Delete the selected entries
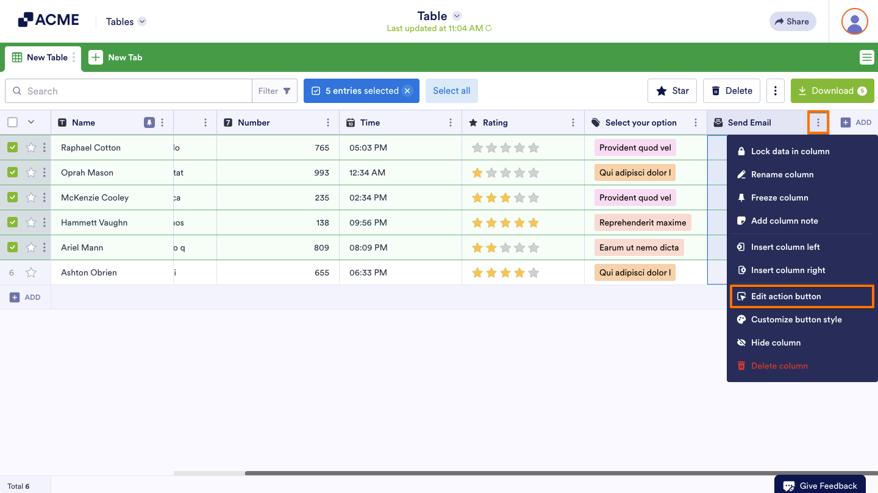 point(732,91)
